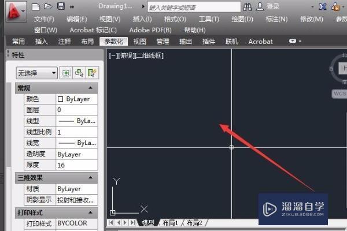Click the 厚度 value field showing 16
347x231 pixels.
[76, 165]
